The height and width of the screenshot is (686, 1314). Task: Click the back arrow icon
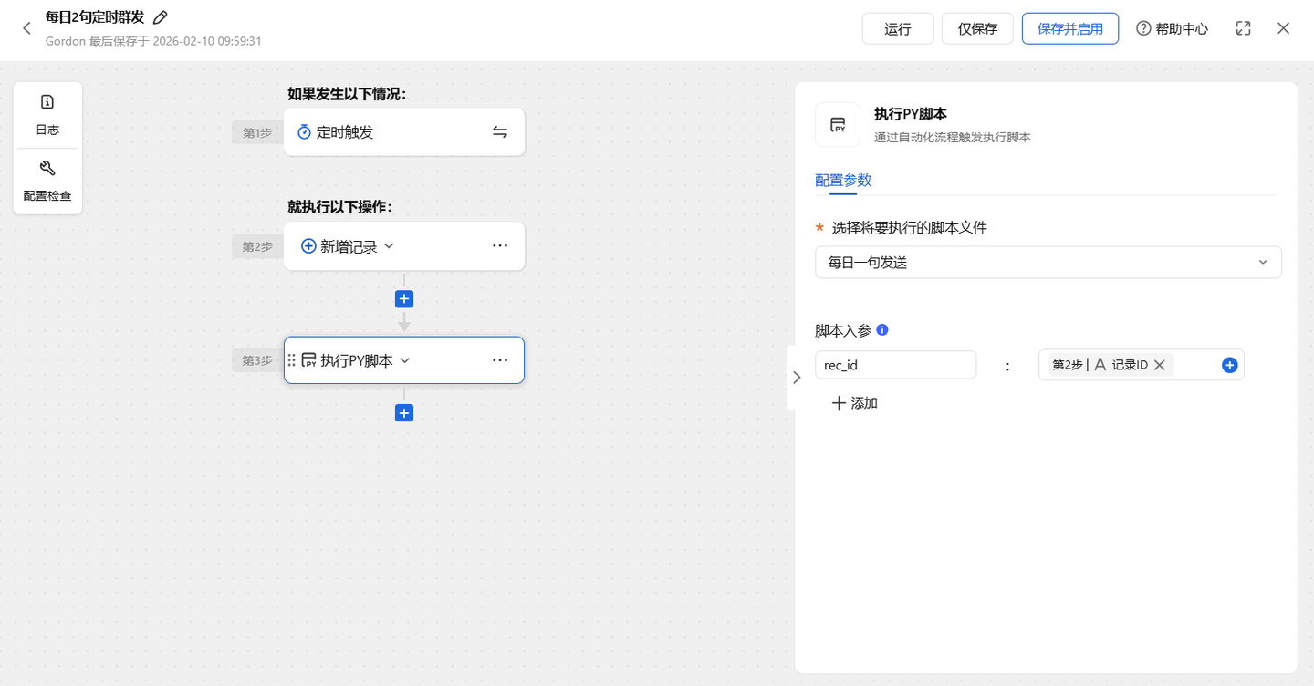(26, 28)
